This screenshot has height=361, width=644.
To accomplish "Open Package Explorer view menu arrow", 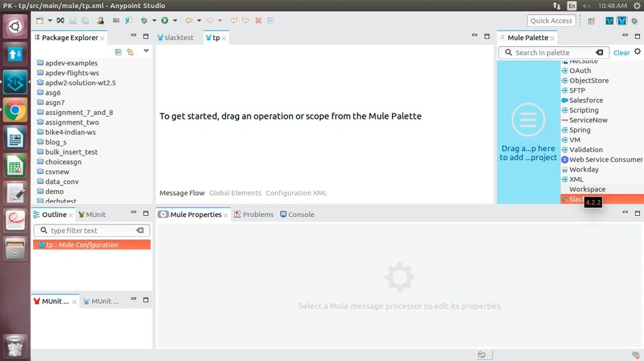I will point(146,51).
